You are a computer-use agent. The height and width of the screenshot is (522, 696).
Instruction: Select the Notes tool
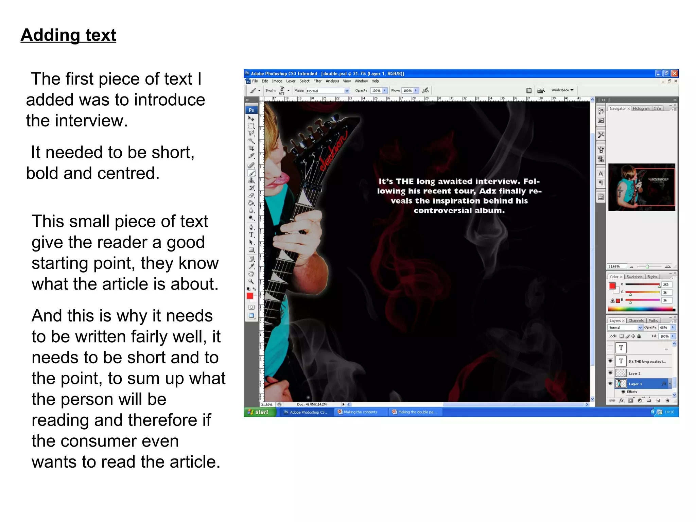coord(251,259)
